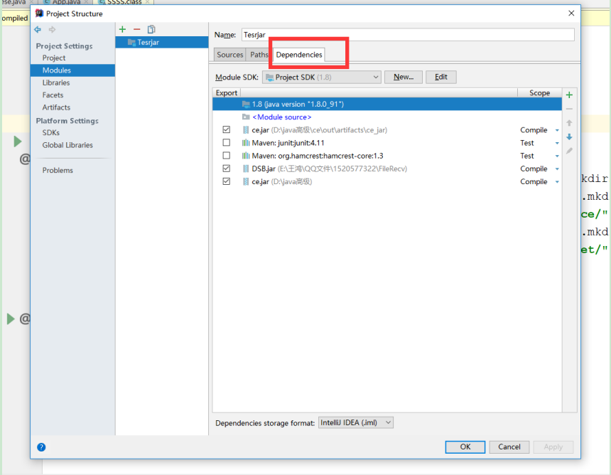Click the Scope column header
The width and height of the screenshot is (611, 475).
pos(539,93)
